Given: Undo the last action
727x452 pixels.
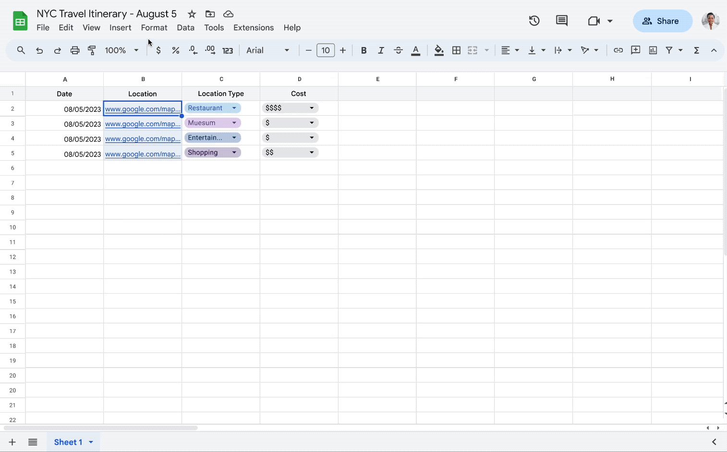Looking at the screenshot, I should (39, 50).
